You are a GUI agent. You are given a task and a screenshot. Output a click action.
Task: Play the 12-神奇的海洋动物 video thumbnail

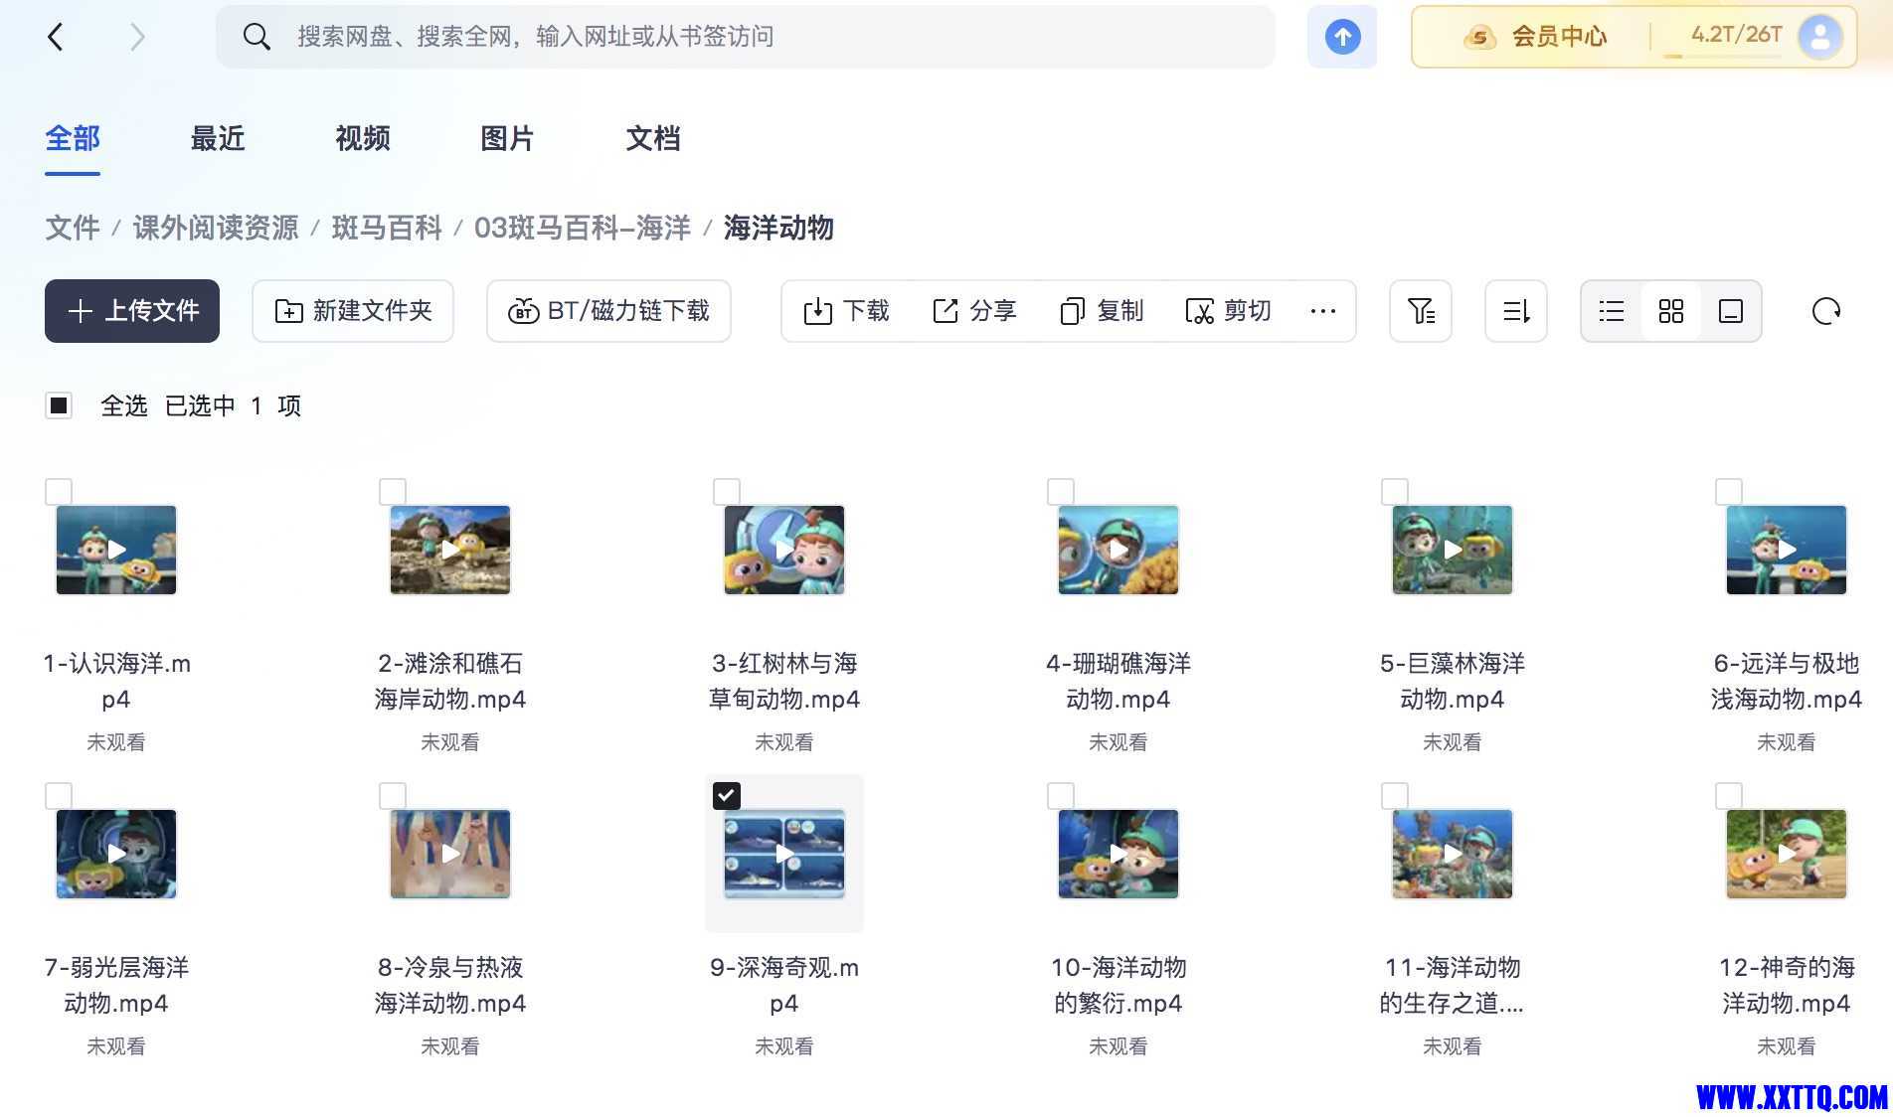1787,854
